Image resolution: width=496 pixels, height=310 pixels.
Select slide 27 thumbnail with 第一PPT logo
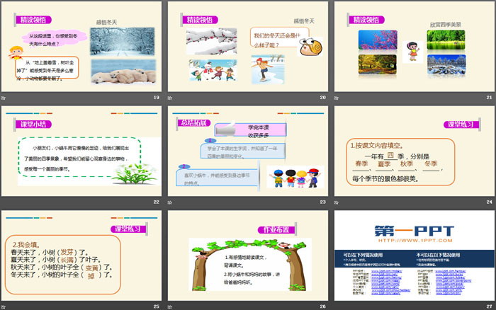[415, 256]
